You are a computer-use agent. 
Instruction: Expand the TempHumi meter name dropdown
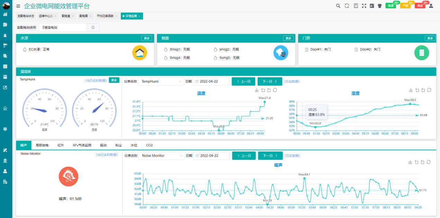coord(161,81)
